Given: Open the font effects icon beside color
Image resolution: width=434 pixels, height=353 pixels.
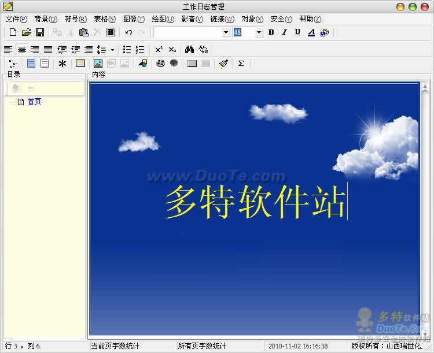Looking at the screenshot, I should (325, 32).
